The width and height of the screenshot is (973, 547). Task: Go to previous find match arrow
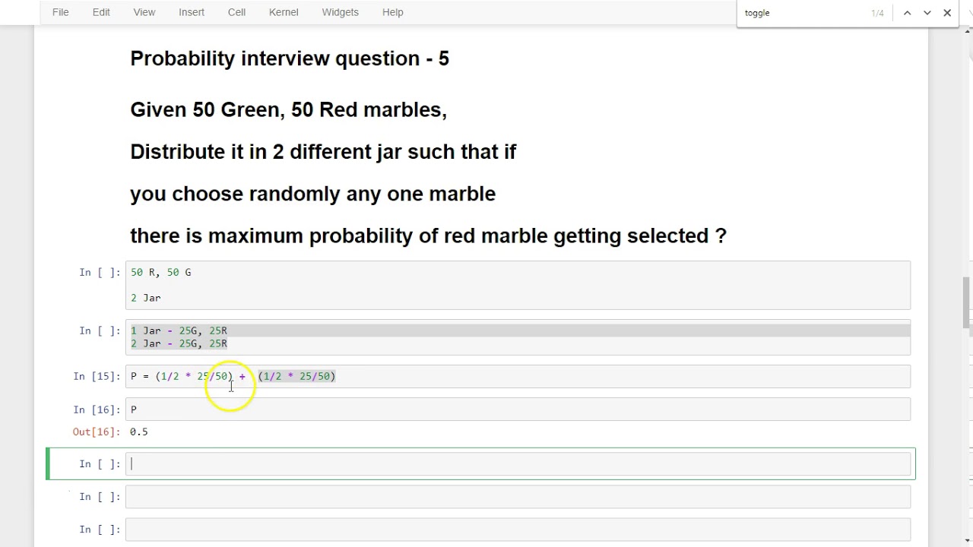pos(907,13)
